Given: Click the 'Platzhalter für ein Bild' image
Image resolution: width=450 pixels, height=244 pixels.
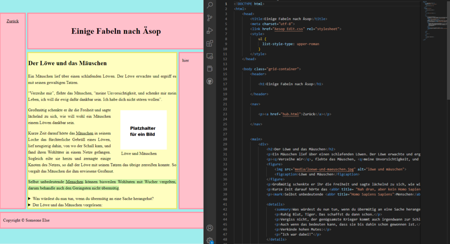Looking at the screenshot, I should click(x=143, y=130).
